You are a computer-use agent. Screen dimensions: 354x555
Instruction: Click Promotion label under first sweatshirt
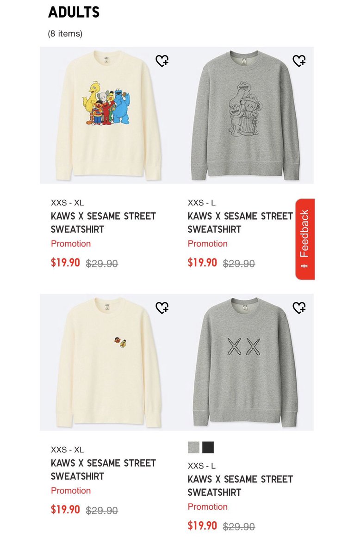(71, 244)
